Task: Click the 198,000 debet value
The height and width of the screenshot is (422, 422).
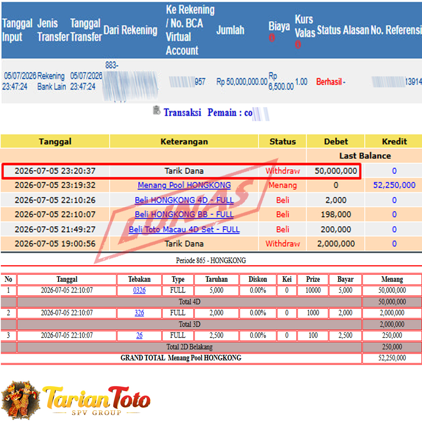Action: (x=335, y=214)
